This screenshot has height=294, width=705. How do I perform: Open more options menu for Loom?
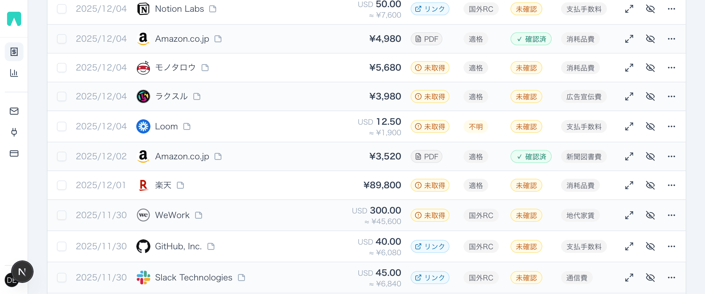point(672,126)
